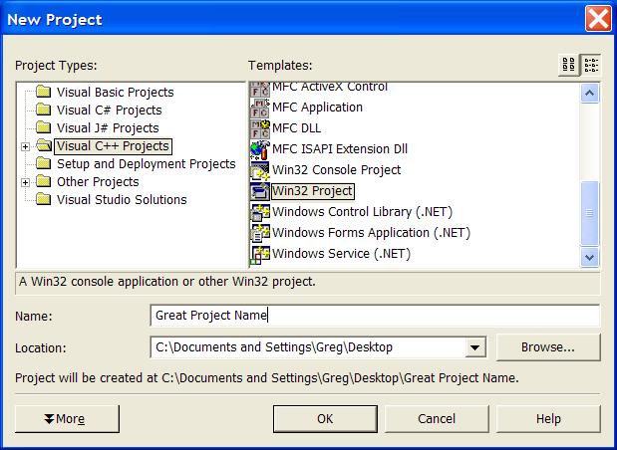Image resolution: width=617 pixels, height=450 pixels.
Task: Select Visual J# Projects type
Action: 108,127
